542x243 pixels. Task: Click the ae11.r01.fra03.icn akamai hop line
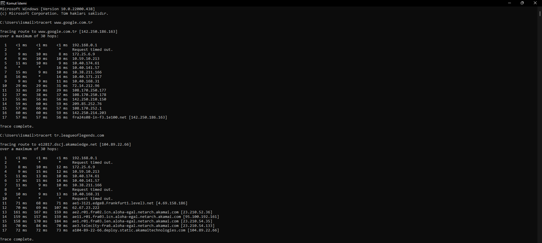point(127,217)
